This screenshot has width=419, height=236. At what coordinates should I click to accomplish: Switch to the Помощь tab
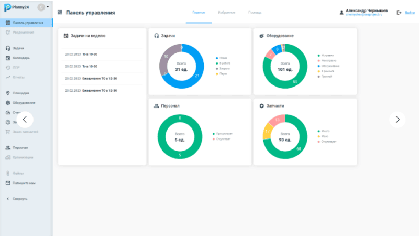click(x=255, y=12)
